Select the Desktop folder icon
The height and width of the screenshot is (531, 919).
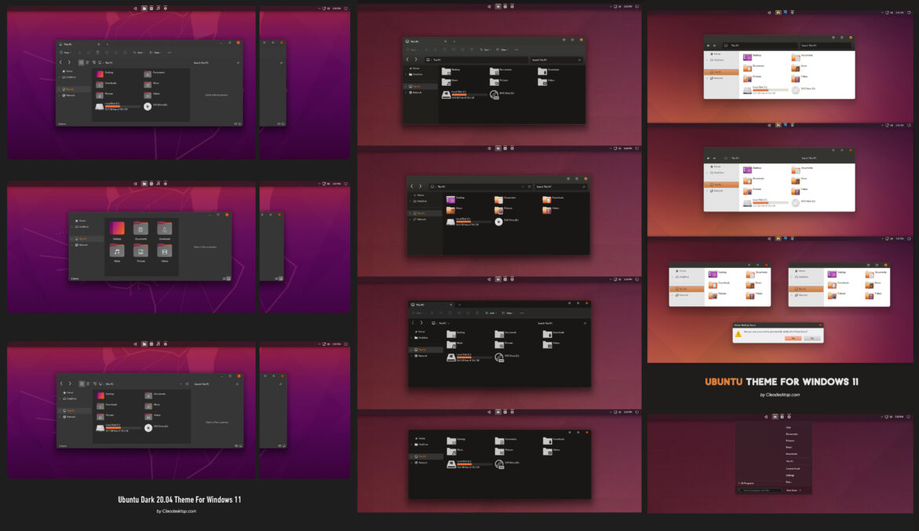[x=452, y=199]
